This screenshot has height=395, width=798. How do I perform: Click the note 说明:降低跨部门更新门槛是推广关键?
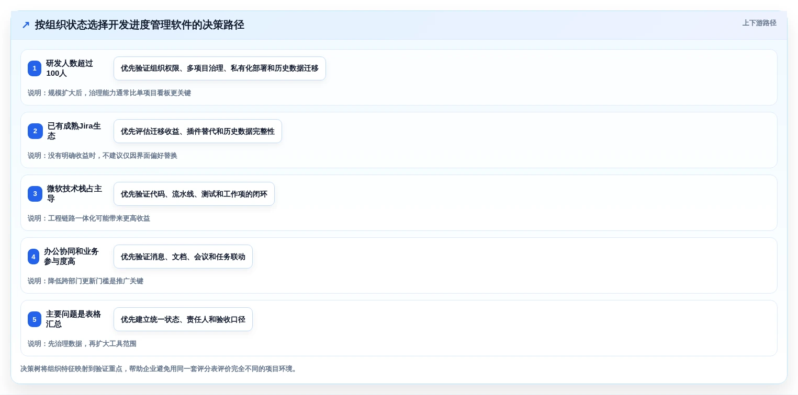(85, 281)
